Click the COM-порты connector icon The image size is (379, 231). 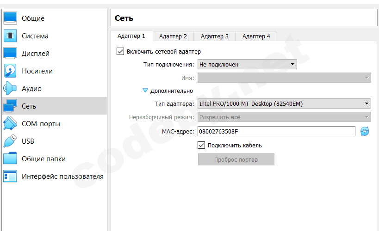pyautogui.click(x=10, y=123)
